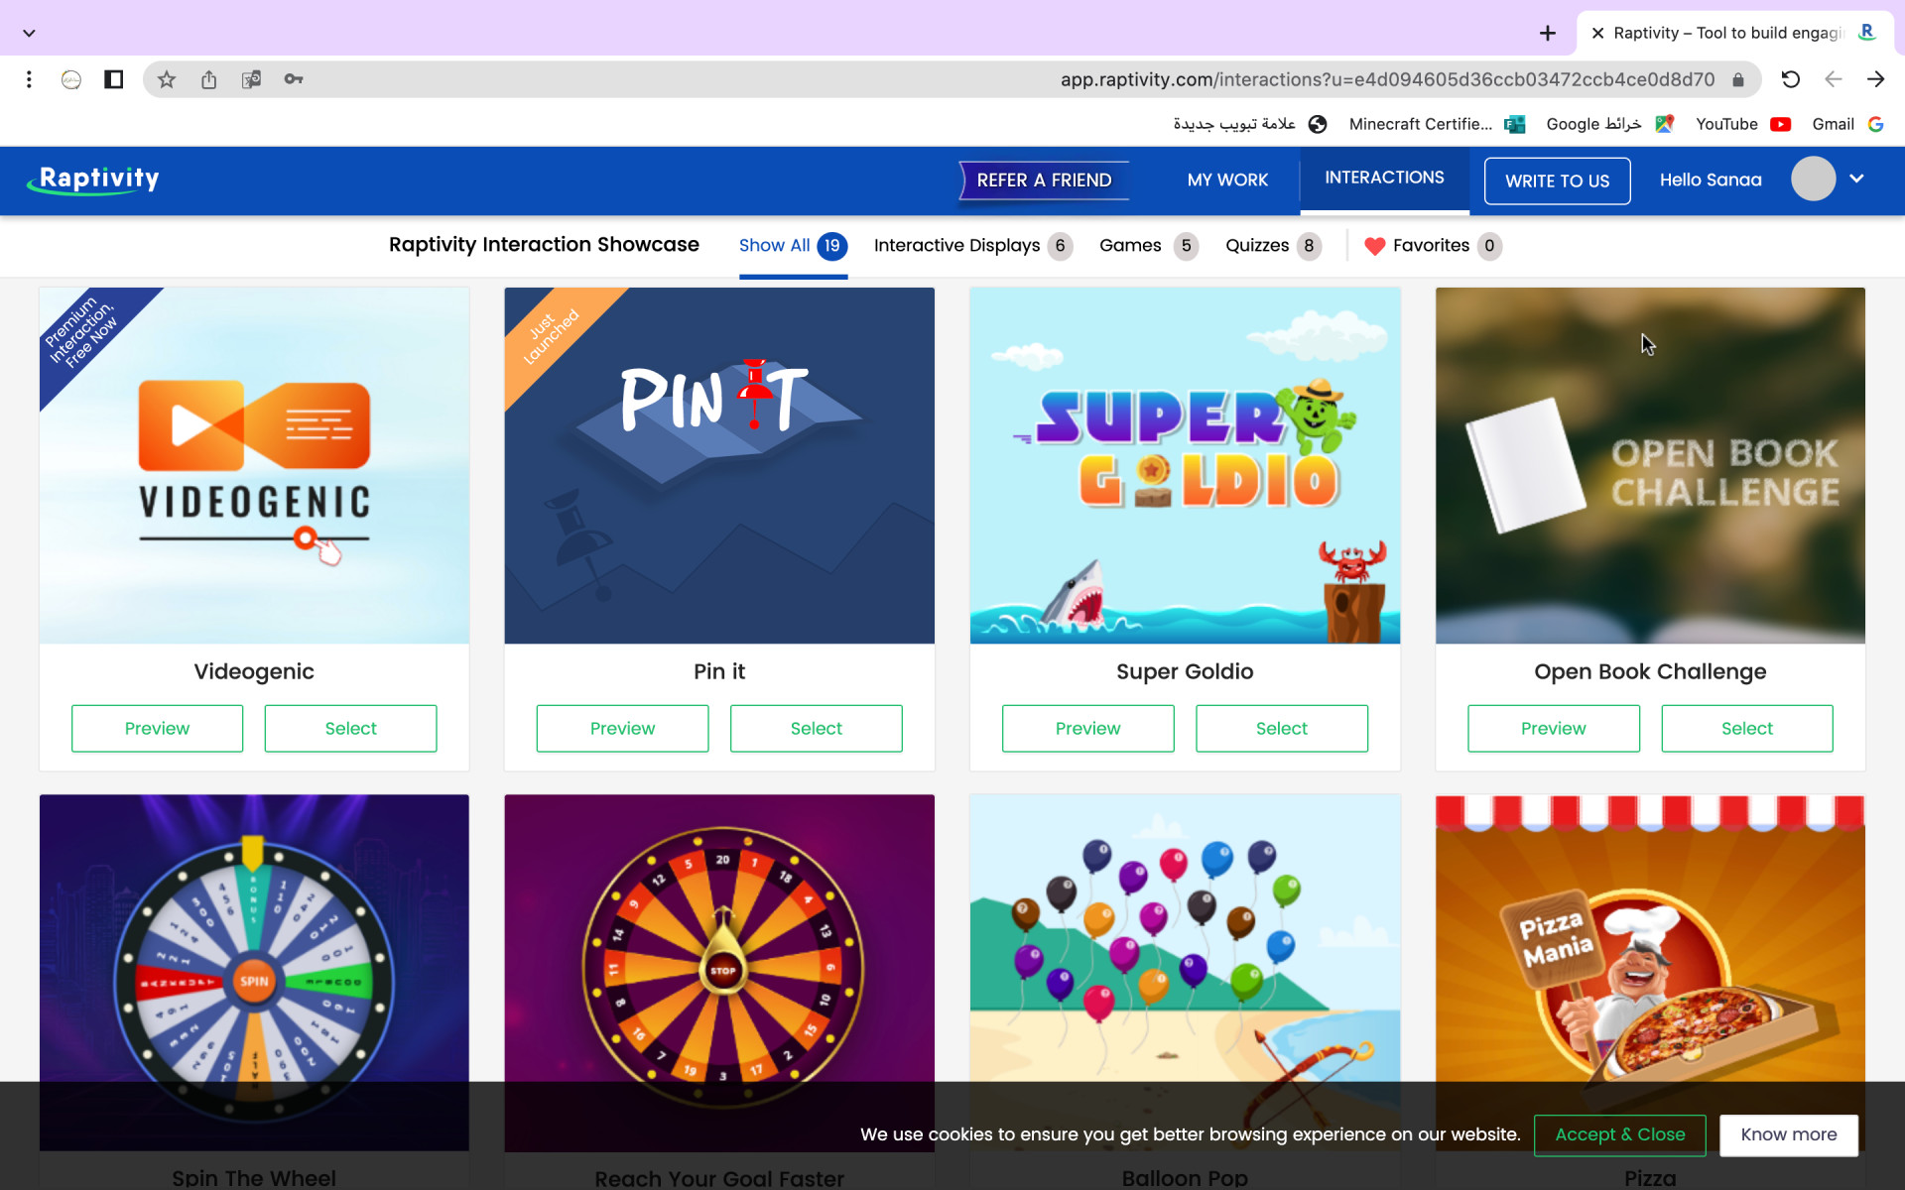
Task: Close the Raptivity browser tab
Action: click(x=1597, y=33)
